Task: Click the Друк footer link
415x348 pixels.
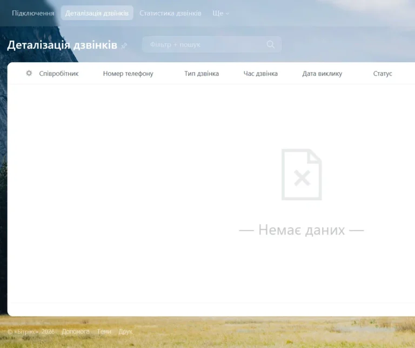Action: [x=125, y=332]
